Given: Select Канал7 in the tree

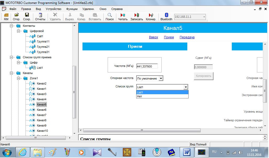Looking at the screenshot, I should (x=42, y=115).
